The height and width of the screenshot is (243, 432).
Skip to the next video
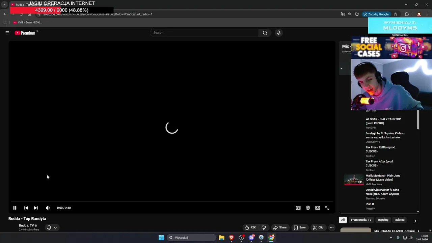pyautogui.click(x=36, y=208)
